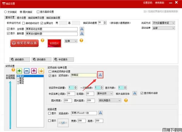Click the 图片宽度 input field
The height and width of the screenshot is (132, 182).
click(61, 101)
